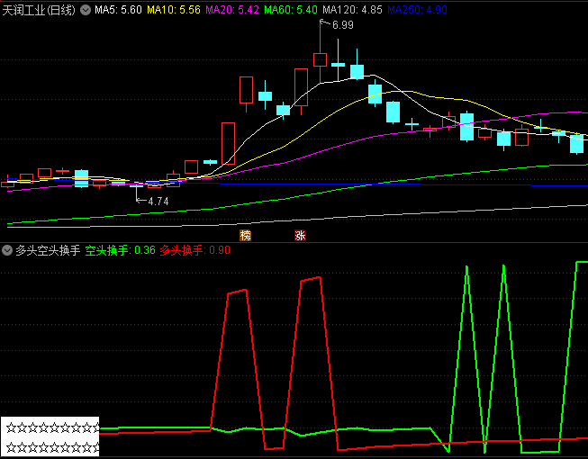Click the MA60: 5.40 label
This screenshot has height=459, width=588.
click(x=291, y=10)
